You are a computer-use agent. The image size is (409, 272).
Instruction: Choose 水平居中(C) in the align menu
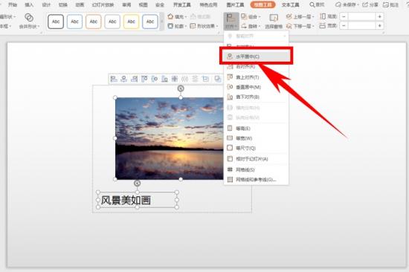pyautogui.click(x=256, y=56)
